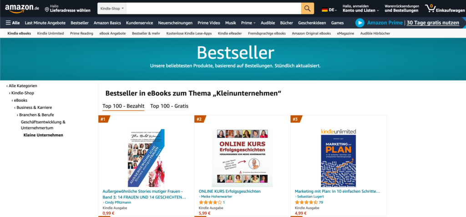
Task: Click the orange search magnifier button
Action: click(308, 8)
